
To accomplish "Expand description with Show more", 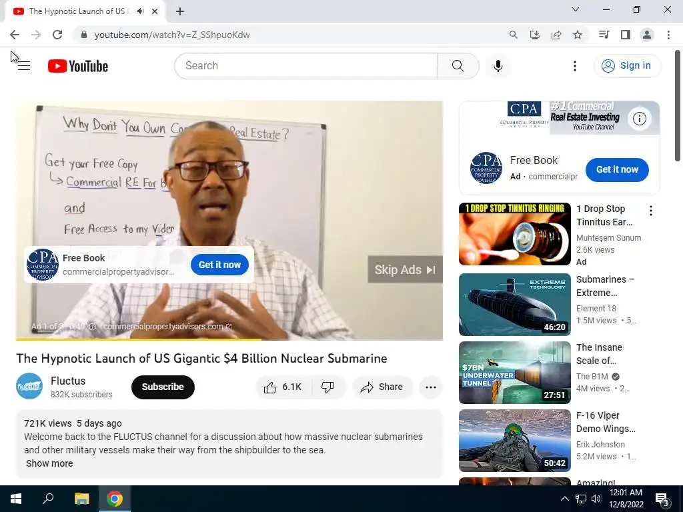I will (49, 463).
